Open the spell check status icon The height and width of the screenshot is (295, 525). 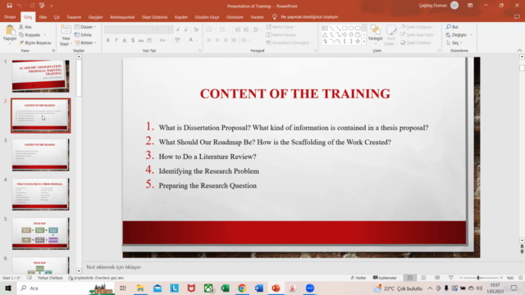(x=30, y=278)
